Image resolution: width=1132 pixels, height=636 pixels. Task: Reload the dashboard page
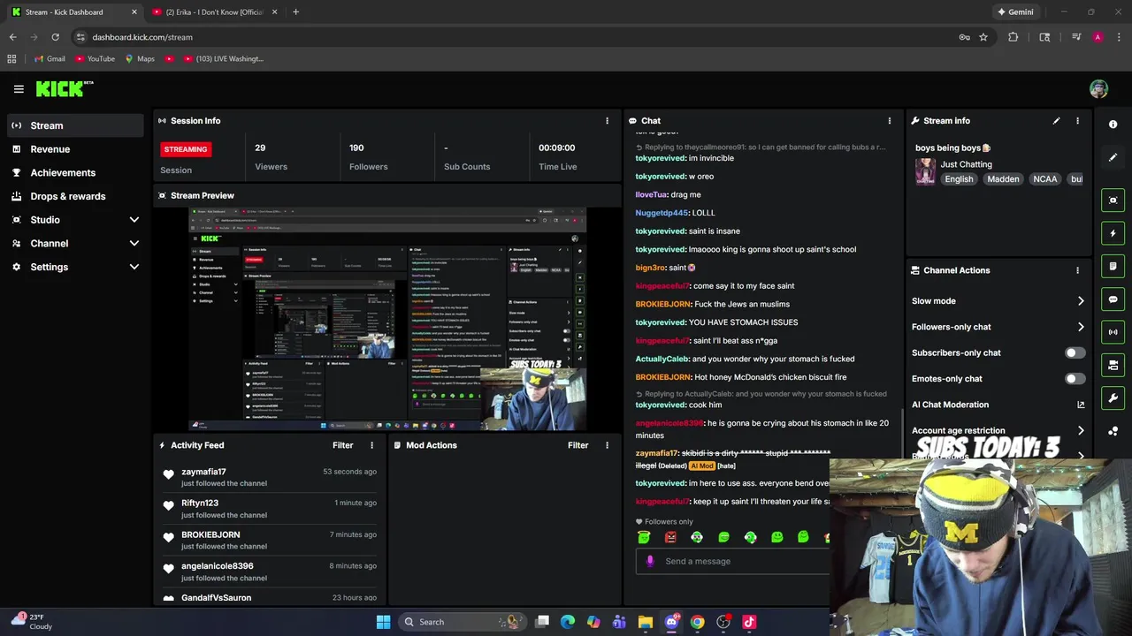(55, 37)
